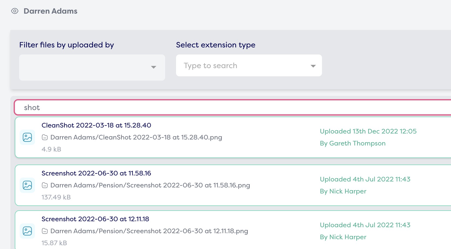
Task: Click image icon for Screenshot 11.58.16 file
Action: (x=27, y=185)
